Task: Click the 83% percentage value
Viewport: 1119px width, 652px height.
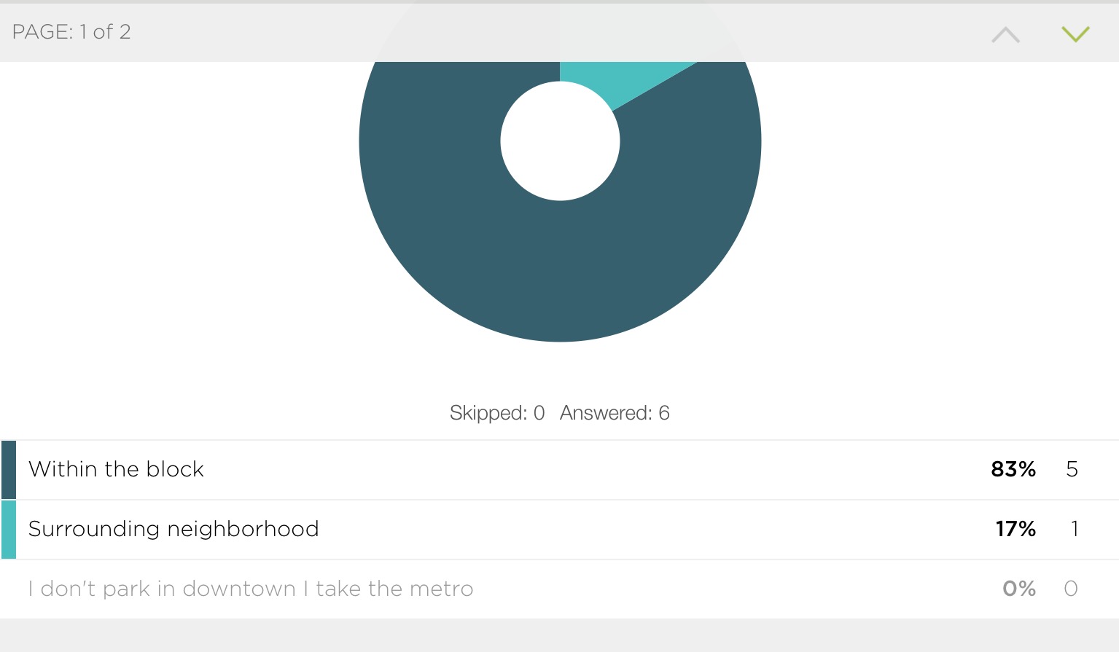Action: (x=1013, y=469)
